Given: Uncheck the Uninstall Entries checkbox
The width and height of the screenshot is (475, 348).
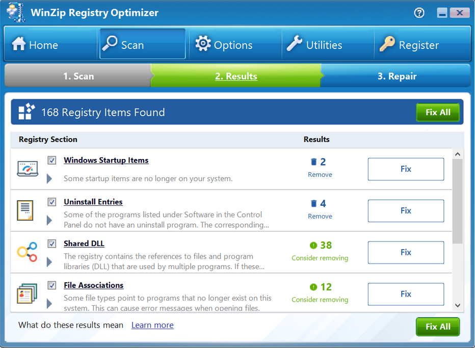Looking at the screenshot, I should pos(52,202).
